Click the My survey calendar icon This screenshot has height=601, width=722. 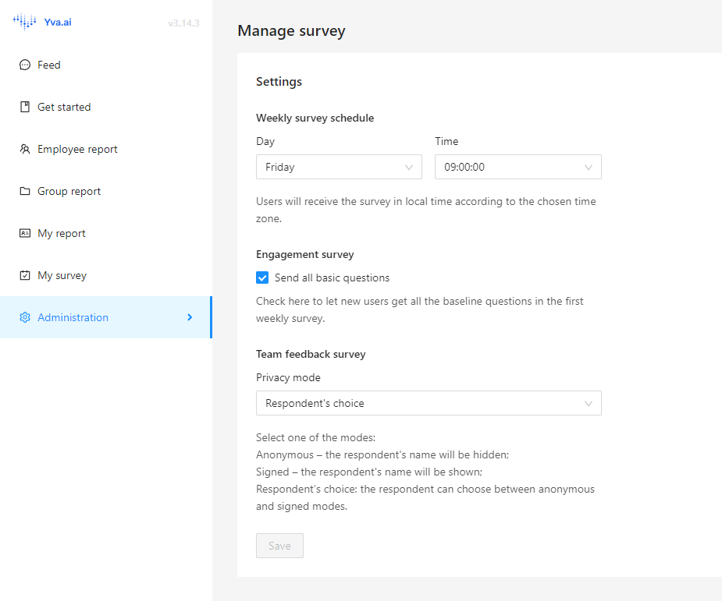click(25, 275)
